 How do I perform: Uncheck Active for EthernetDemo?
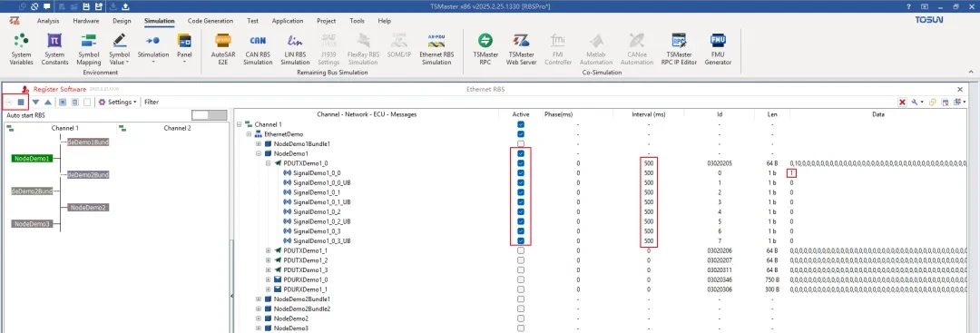(521, 134)
